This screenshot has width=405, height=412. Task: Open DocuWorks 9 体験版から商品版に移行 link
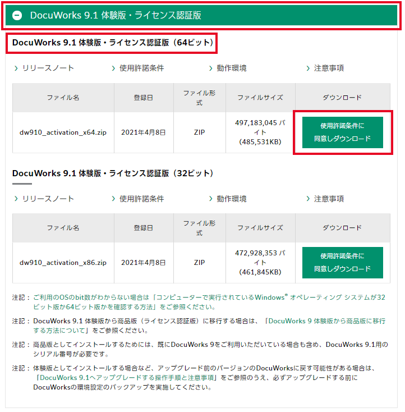pos(209,326)
